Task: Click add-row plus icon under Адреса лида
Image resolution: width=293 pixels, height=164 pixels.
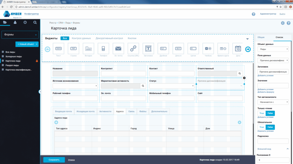Action: (56, 122)
